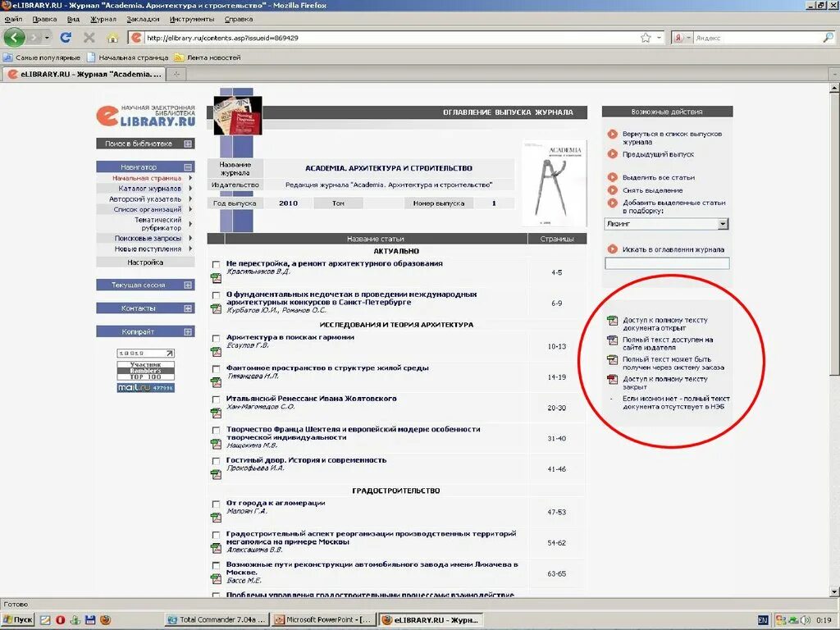Check the box for Итальянский Ренессанс Ивана Жолтовского

click(216, 399)
